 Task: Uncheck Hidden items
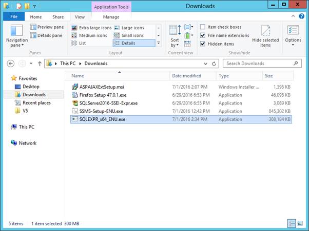203,44
